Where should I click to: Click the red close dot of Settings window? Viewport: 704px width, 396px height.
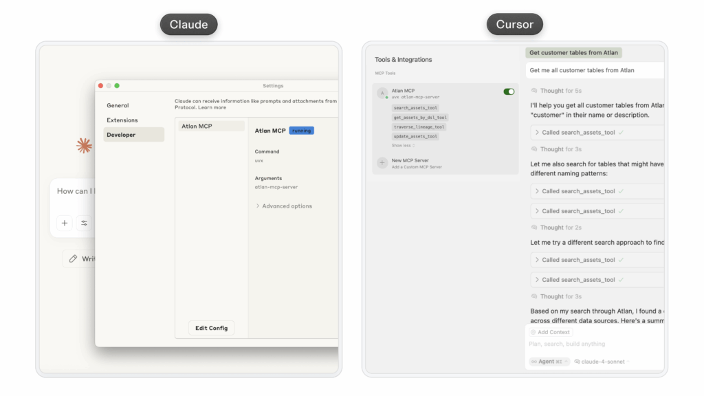100,86
